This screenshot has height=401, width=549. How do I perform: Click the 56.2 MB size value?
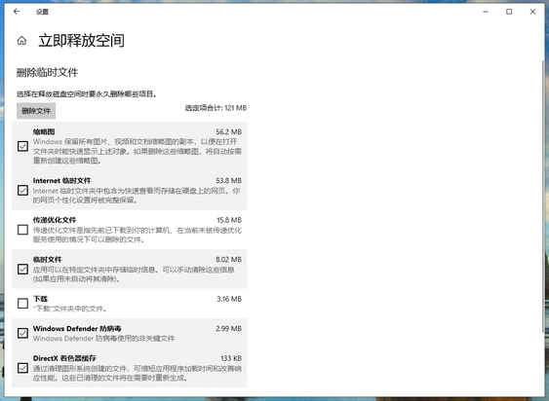(228, 131)
